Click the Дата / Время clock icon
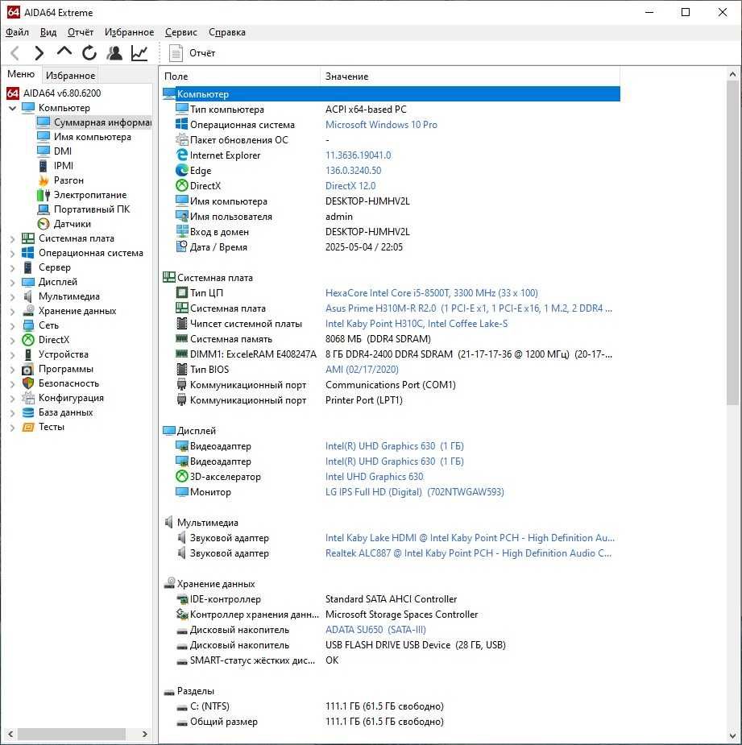 [x=181, y=246]
